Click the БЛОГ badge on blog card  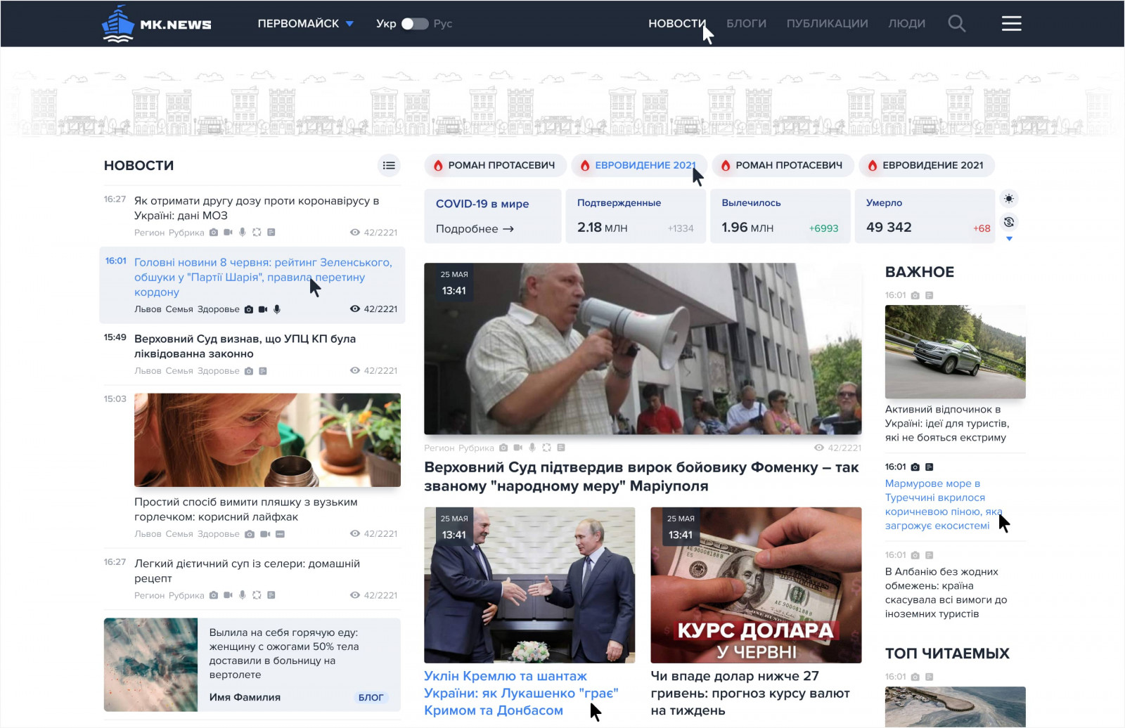coord(371,697)
